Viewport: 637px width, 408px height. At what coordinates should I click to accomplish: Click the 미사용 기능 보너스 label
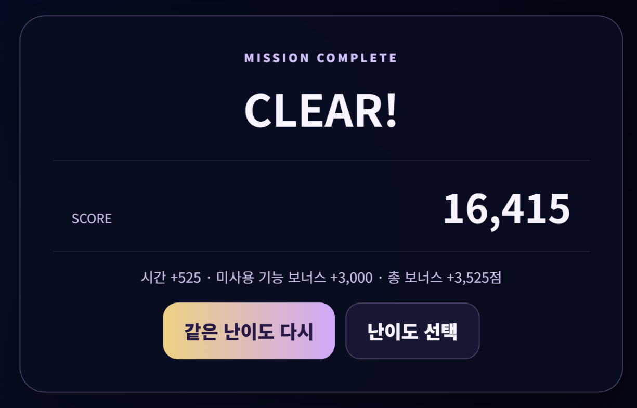point(271,278)
